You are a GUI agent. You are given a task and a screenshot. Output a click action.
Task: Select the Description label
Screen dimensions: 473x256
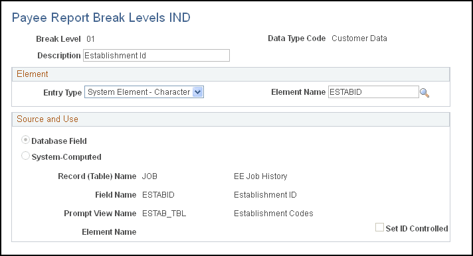59,56
